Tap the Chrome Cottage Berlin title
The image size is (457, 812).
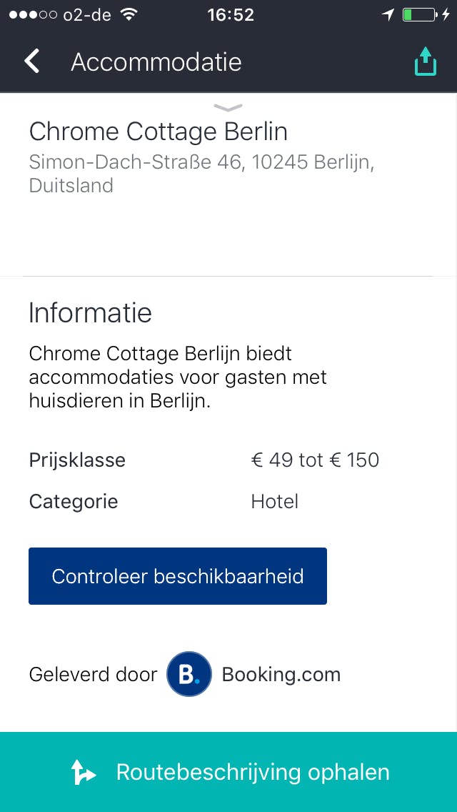158,132
